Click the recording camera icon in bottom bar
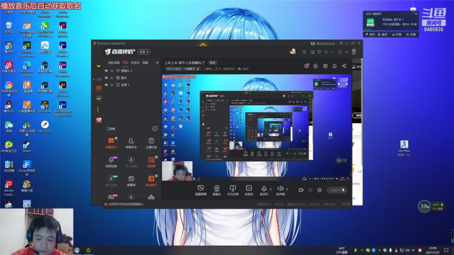Screen dimensions: 454x255 [301, 190]
